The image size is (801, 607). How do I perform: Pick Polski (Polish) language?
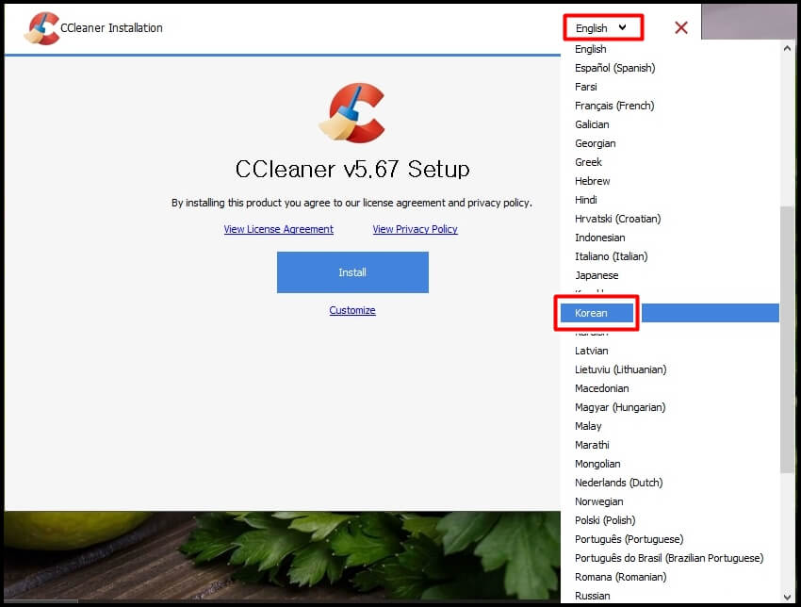pos(670,520)
